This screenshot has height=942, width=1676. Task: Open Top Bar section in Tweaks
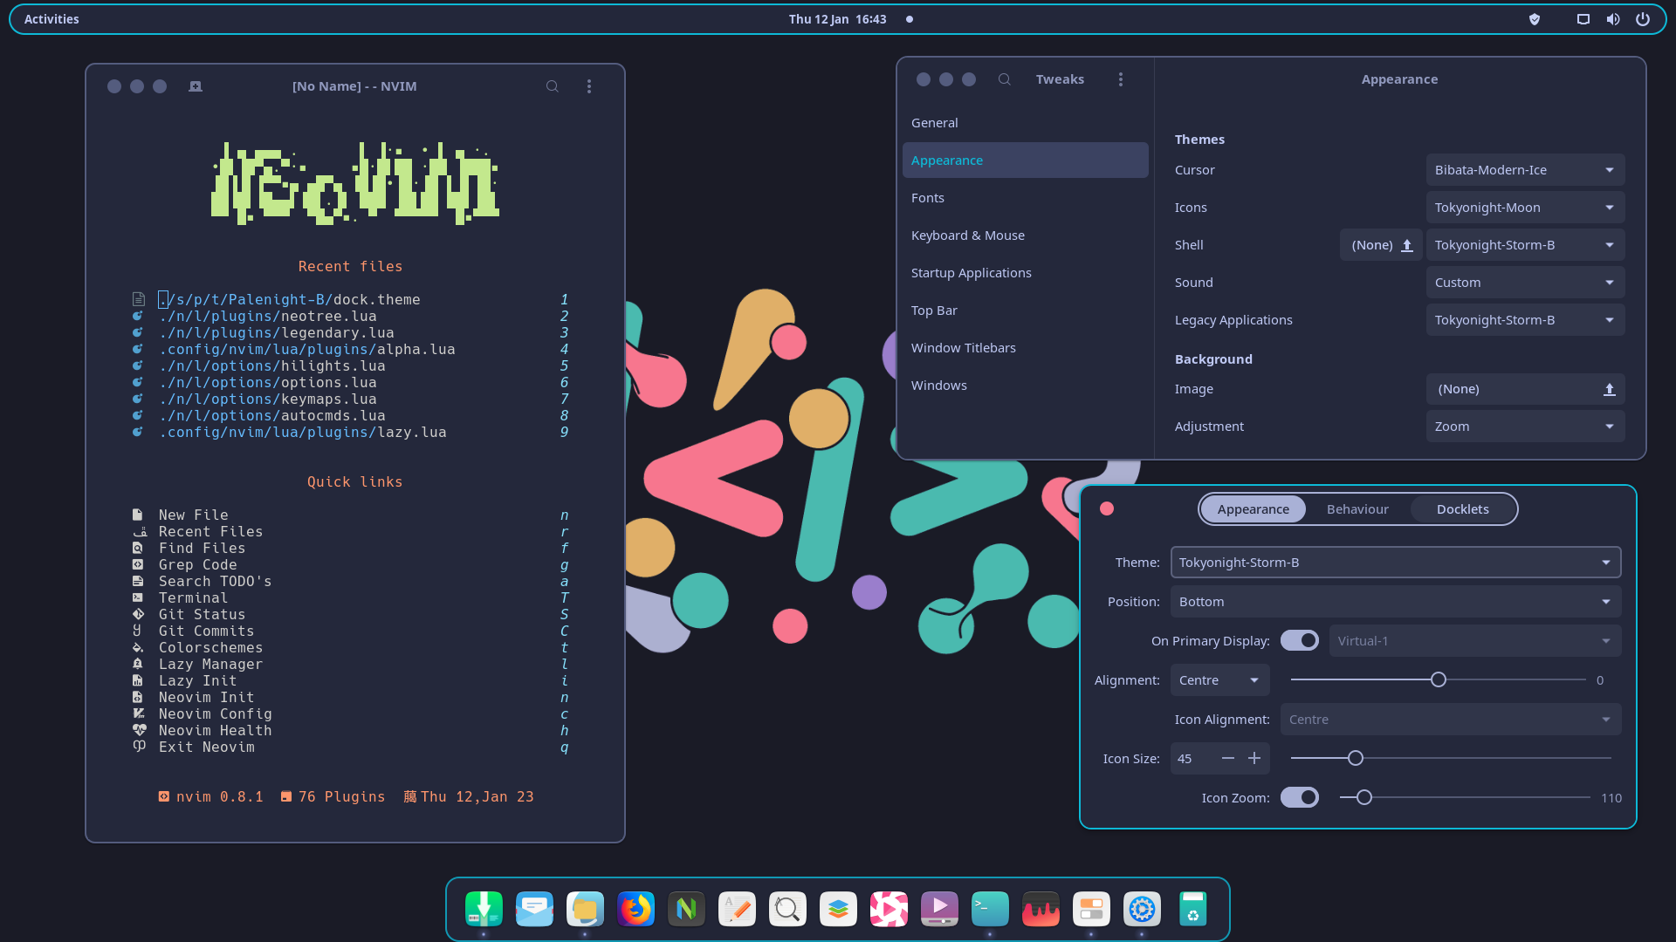1026,311
